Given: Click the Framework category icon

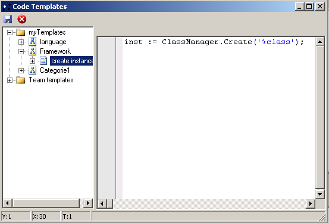Looking at the screenshot, I should (32, 51).
